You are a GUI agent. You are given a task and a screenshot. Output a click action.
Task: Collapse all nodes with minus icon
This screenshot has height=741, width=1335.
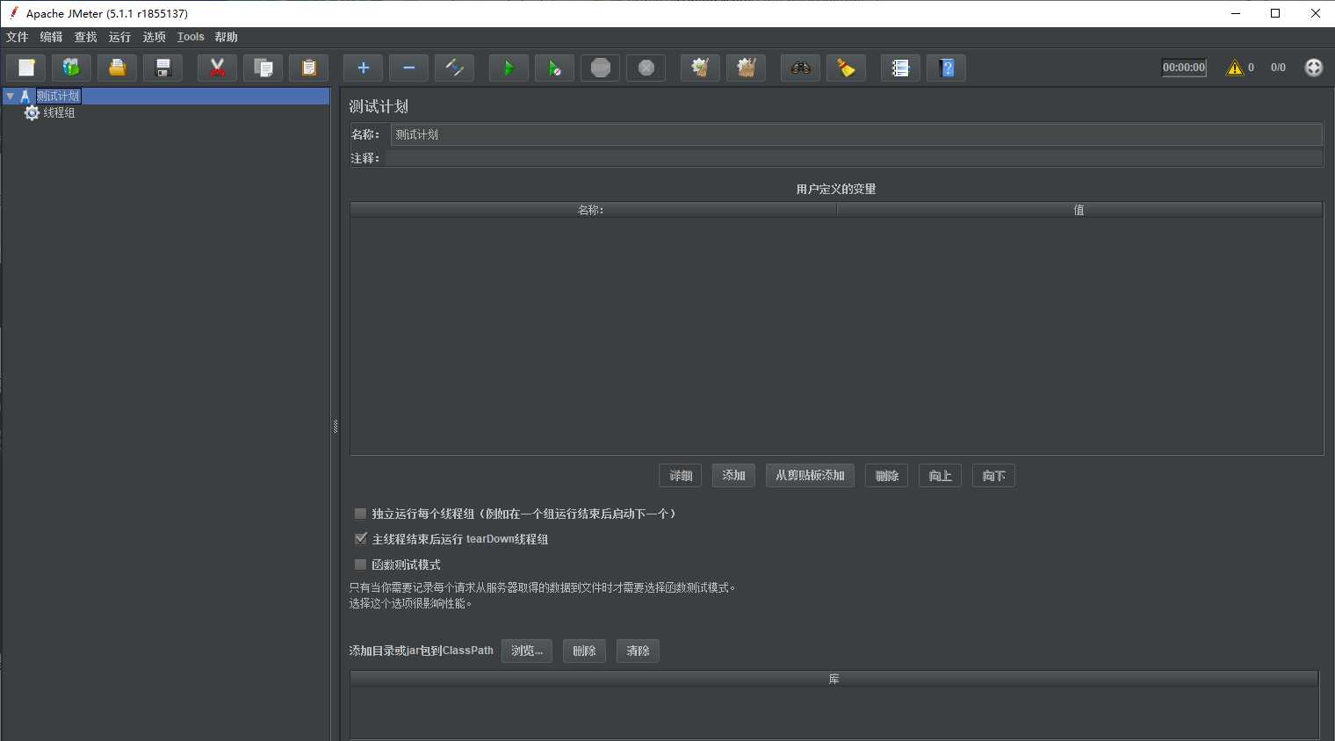click(x=408, y=68)
